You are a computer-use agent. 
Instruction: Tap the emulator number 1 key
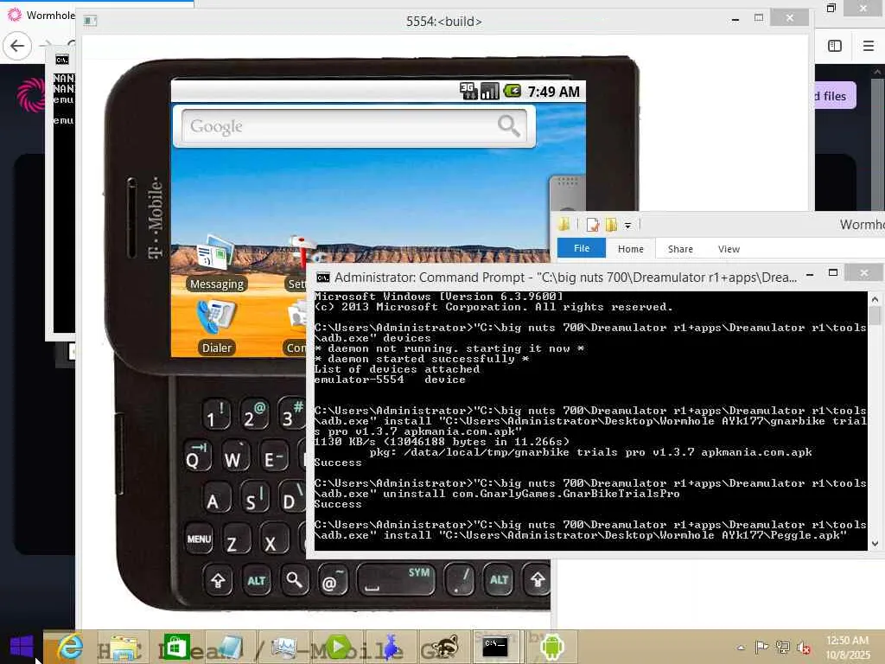pyautogui.click(x=215, y=416)
